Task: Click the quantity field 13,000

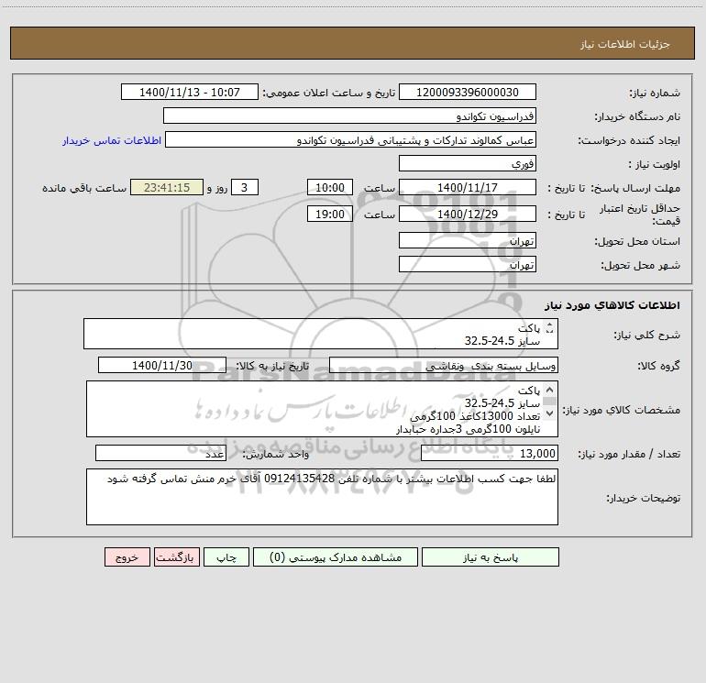Action: [x=490, y=454]
